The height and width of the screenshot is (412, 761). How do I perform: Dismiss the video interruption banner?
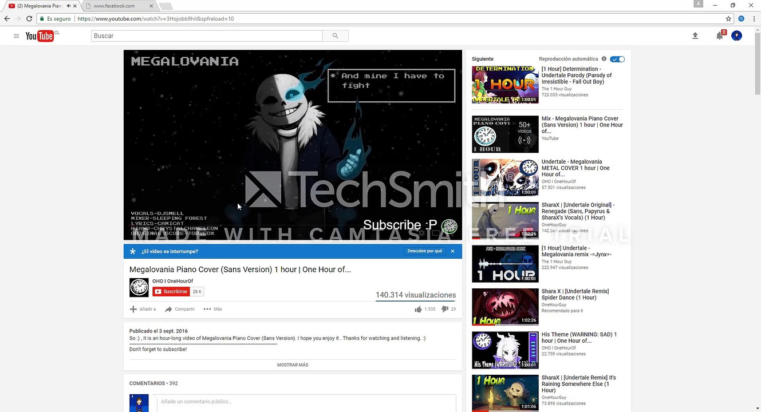pyautogui.click(x=452, y=251)
